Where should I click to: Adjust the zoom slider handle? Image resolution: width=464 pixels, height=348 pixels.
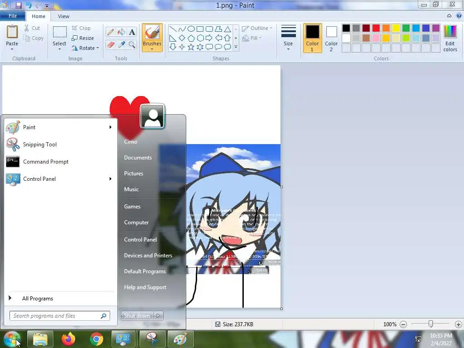click(431, 324)
